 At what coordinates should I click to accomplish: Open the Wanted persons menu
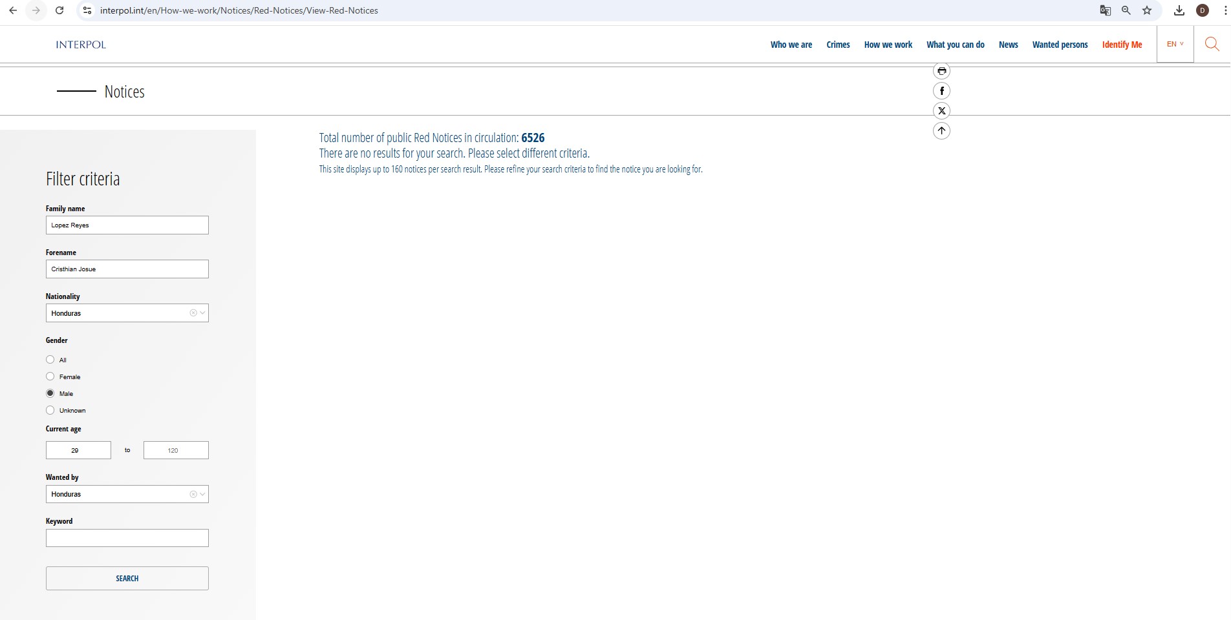coord(1060,45)
